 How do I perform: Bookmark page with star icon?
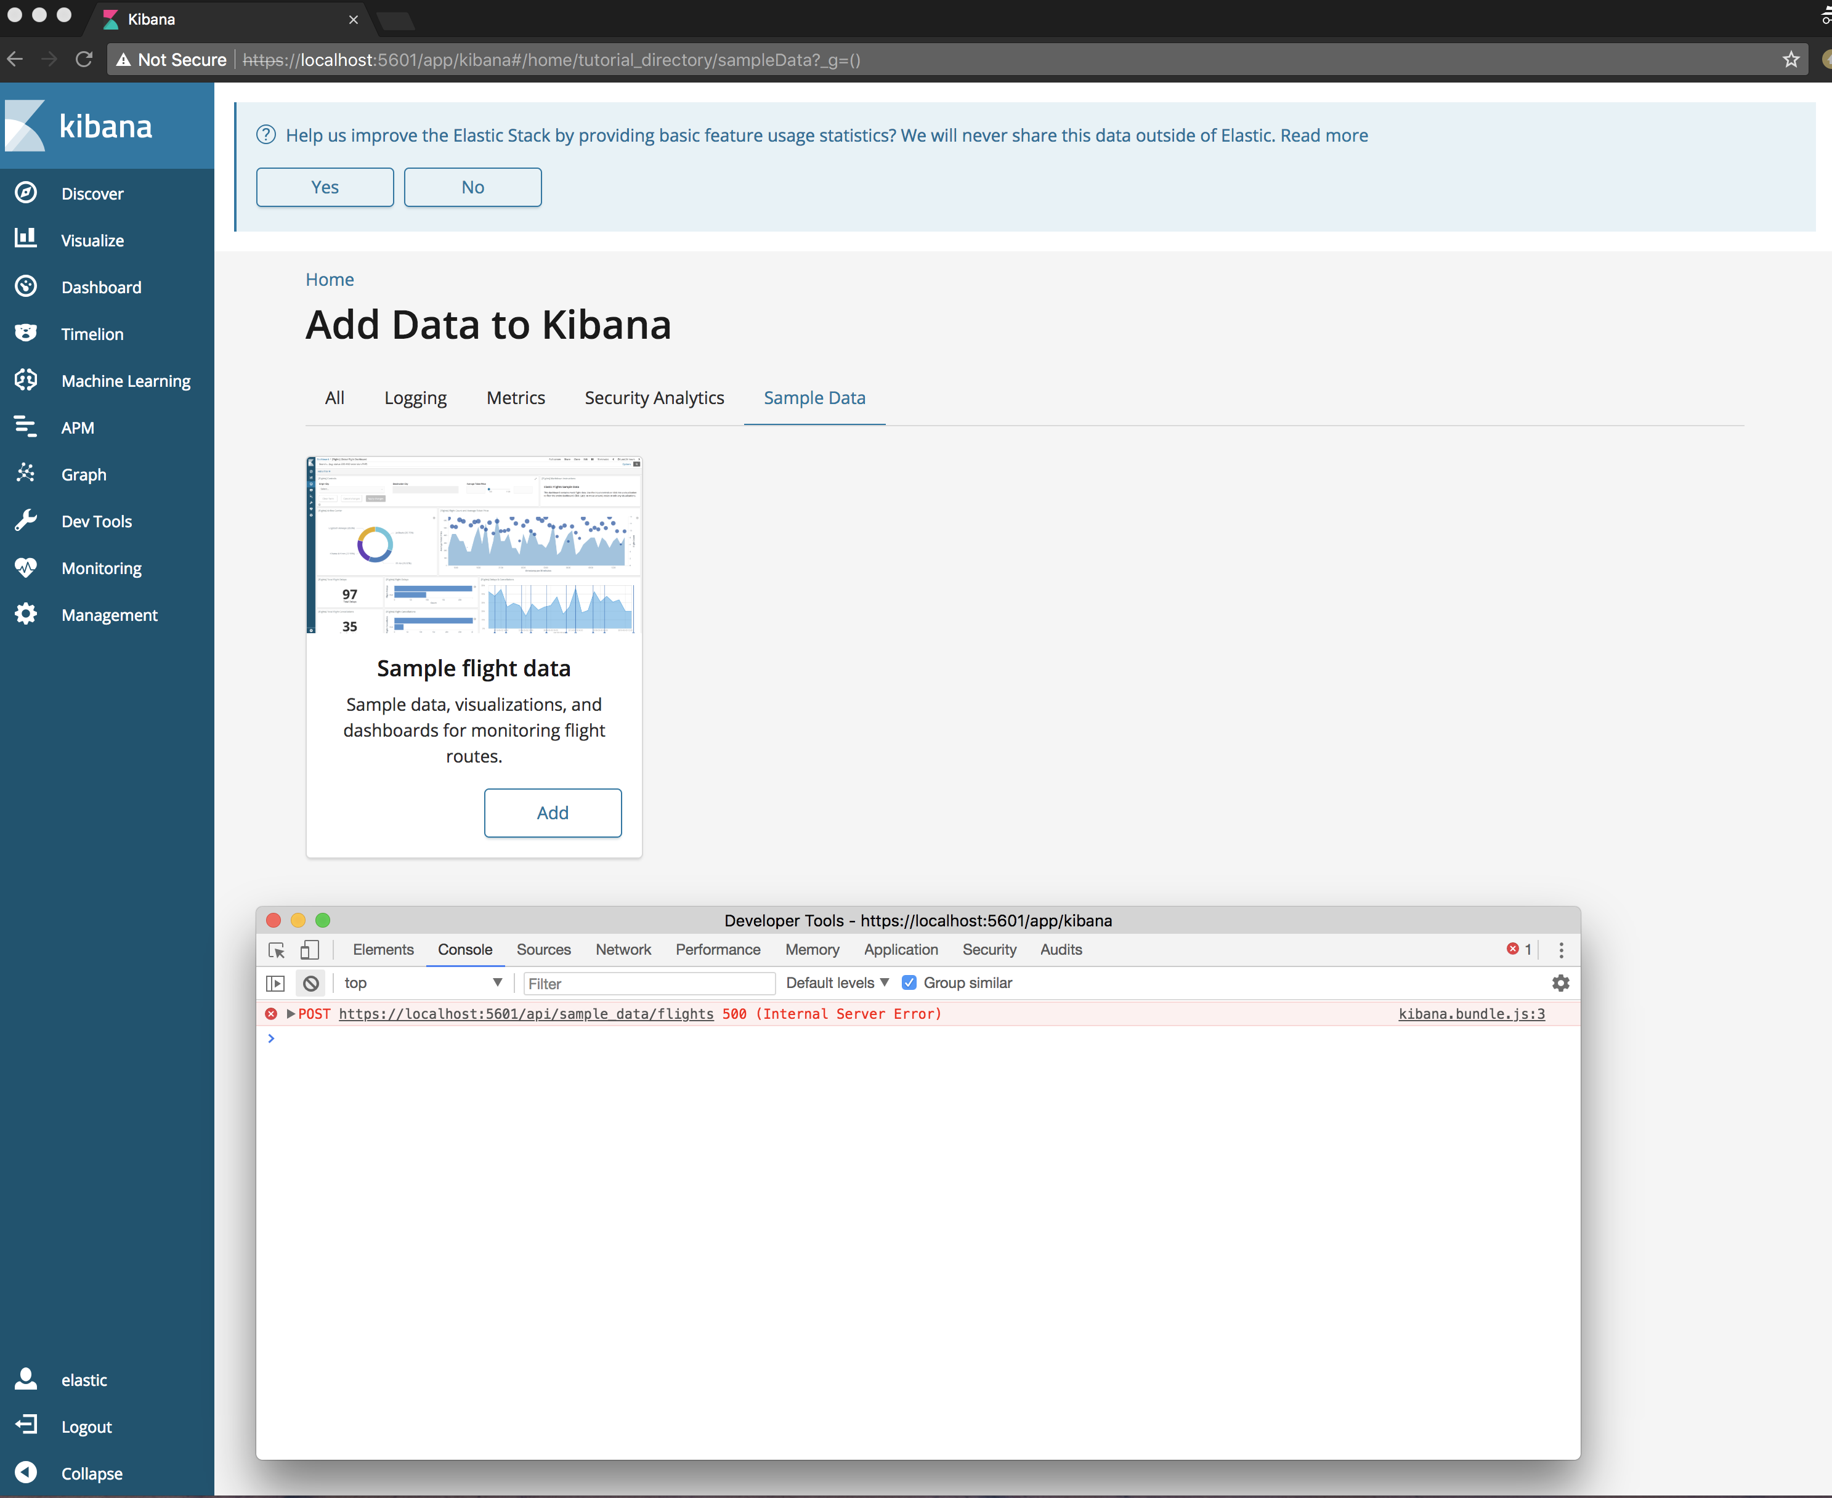tap(1791, 60)
